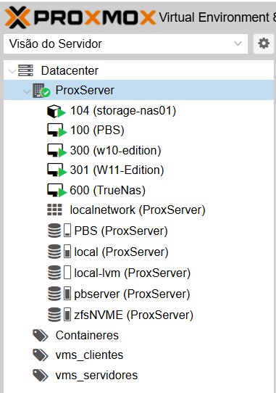Collapse the Datacenter tree node

(12, 71)
